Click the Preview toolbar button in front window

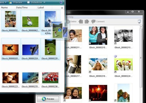16,2
